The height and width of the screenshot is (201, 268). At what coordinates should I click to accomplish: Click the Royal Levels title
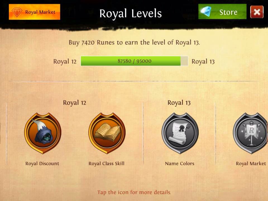(131, 13)
